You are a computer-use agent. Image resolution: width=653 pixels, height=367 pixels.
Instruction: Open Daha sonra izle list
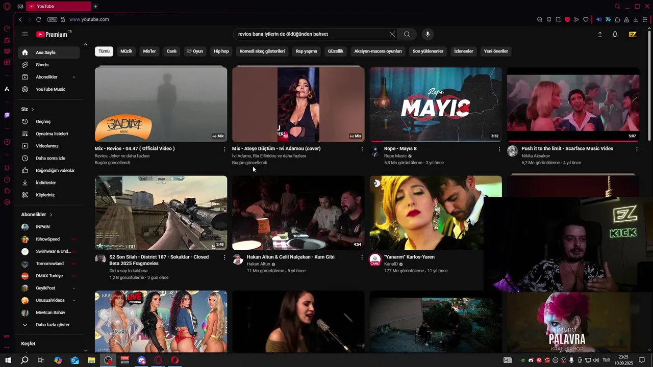49,158
